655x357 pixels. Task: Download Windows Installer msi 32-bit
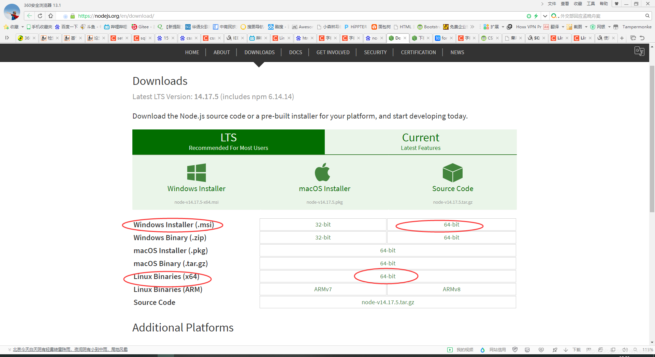click(x=323, y=224)
